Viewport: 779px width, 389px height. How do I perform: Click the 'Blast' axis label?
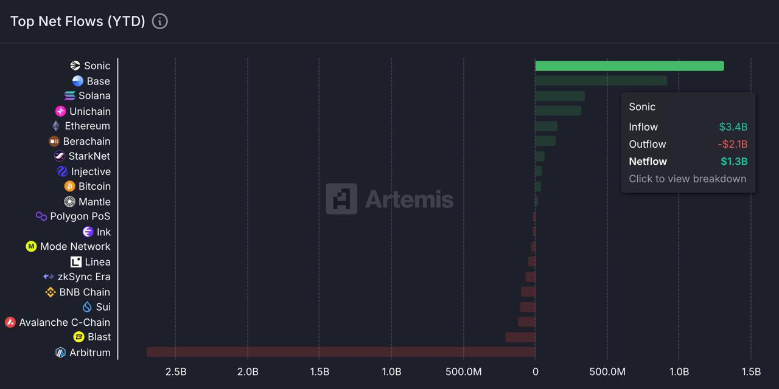[99, 337]
